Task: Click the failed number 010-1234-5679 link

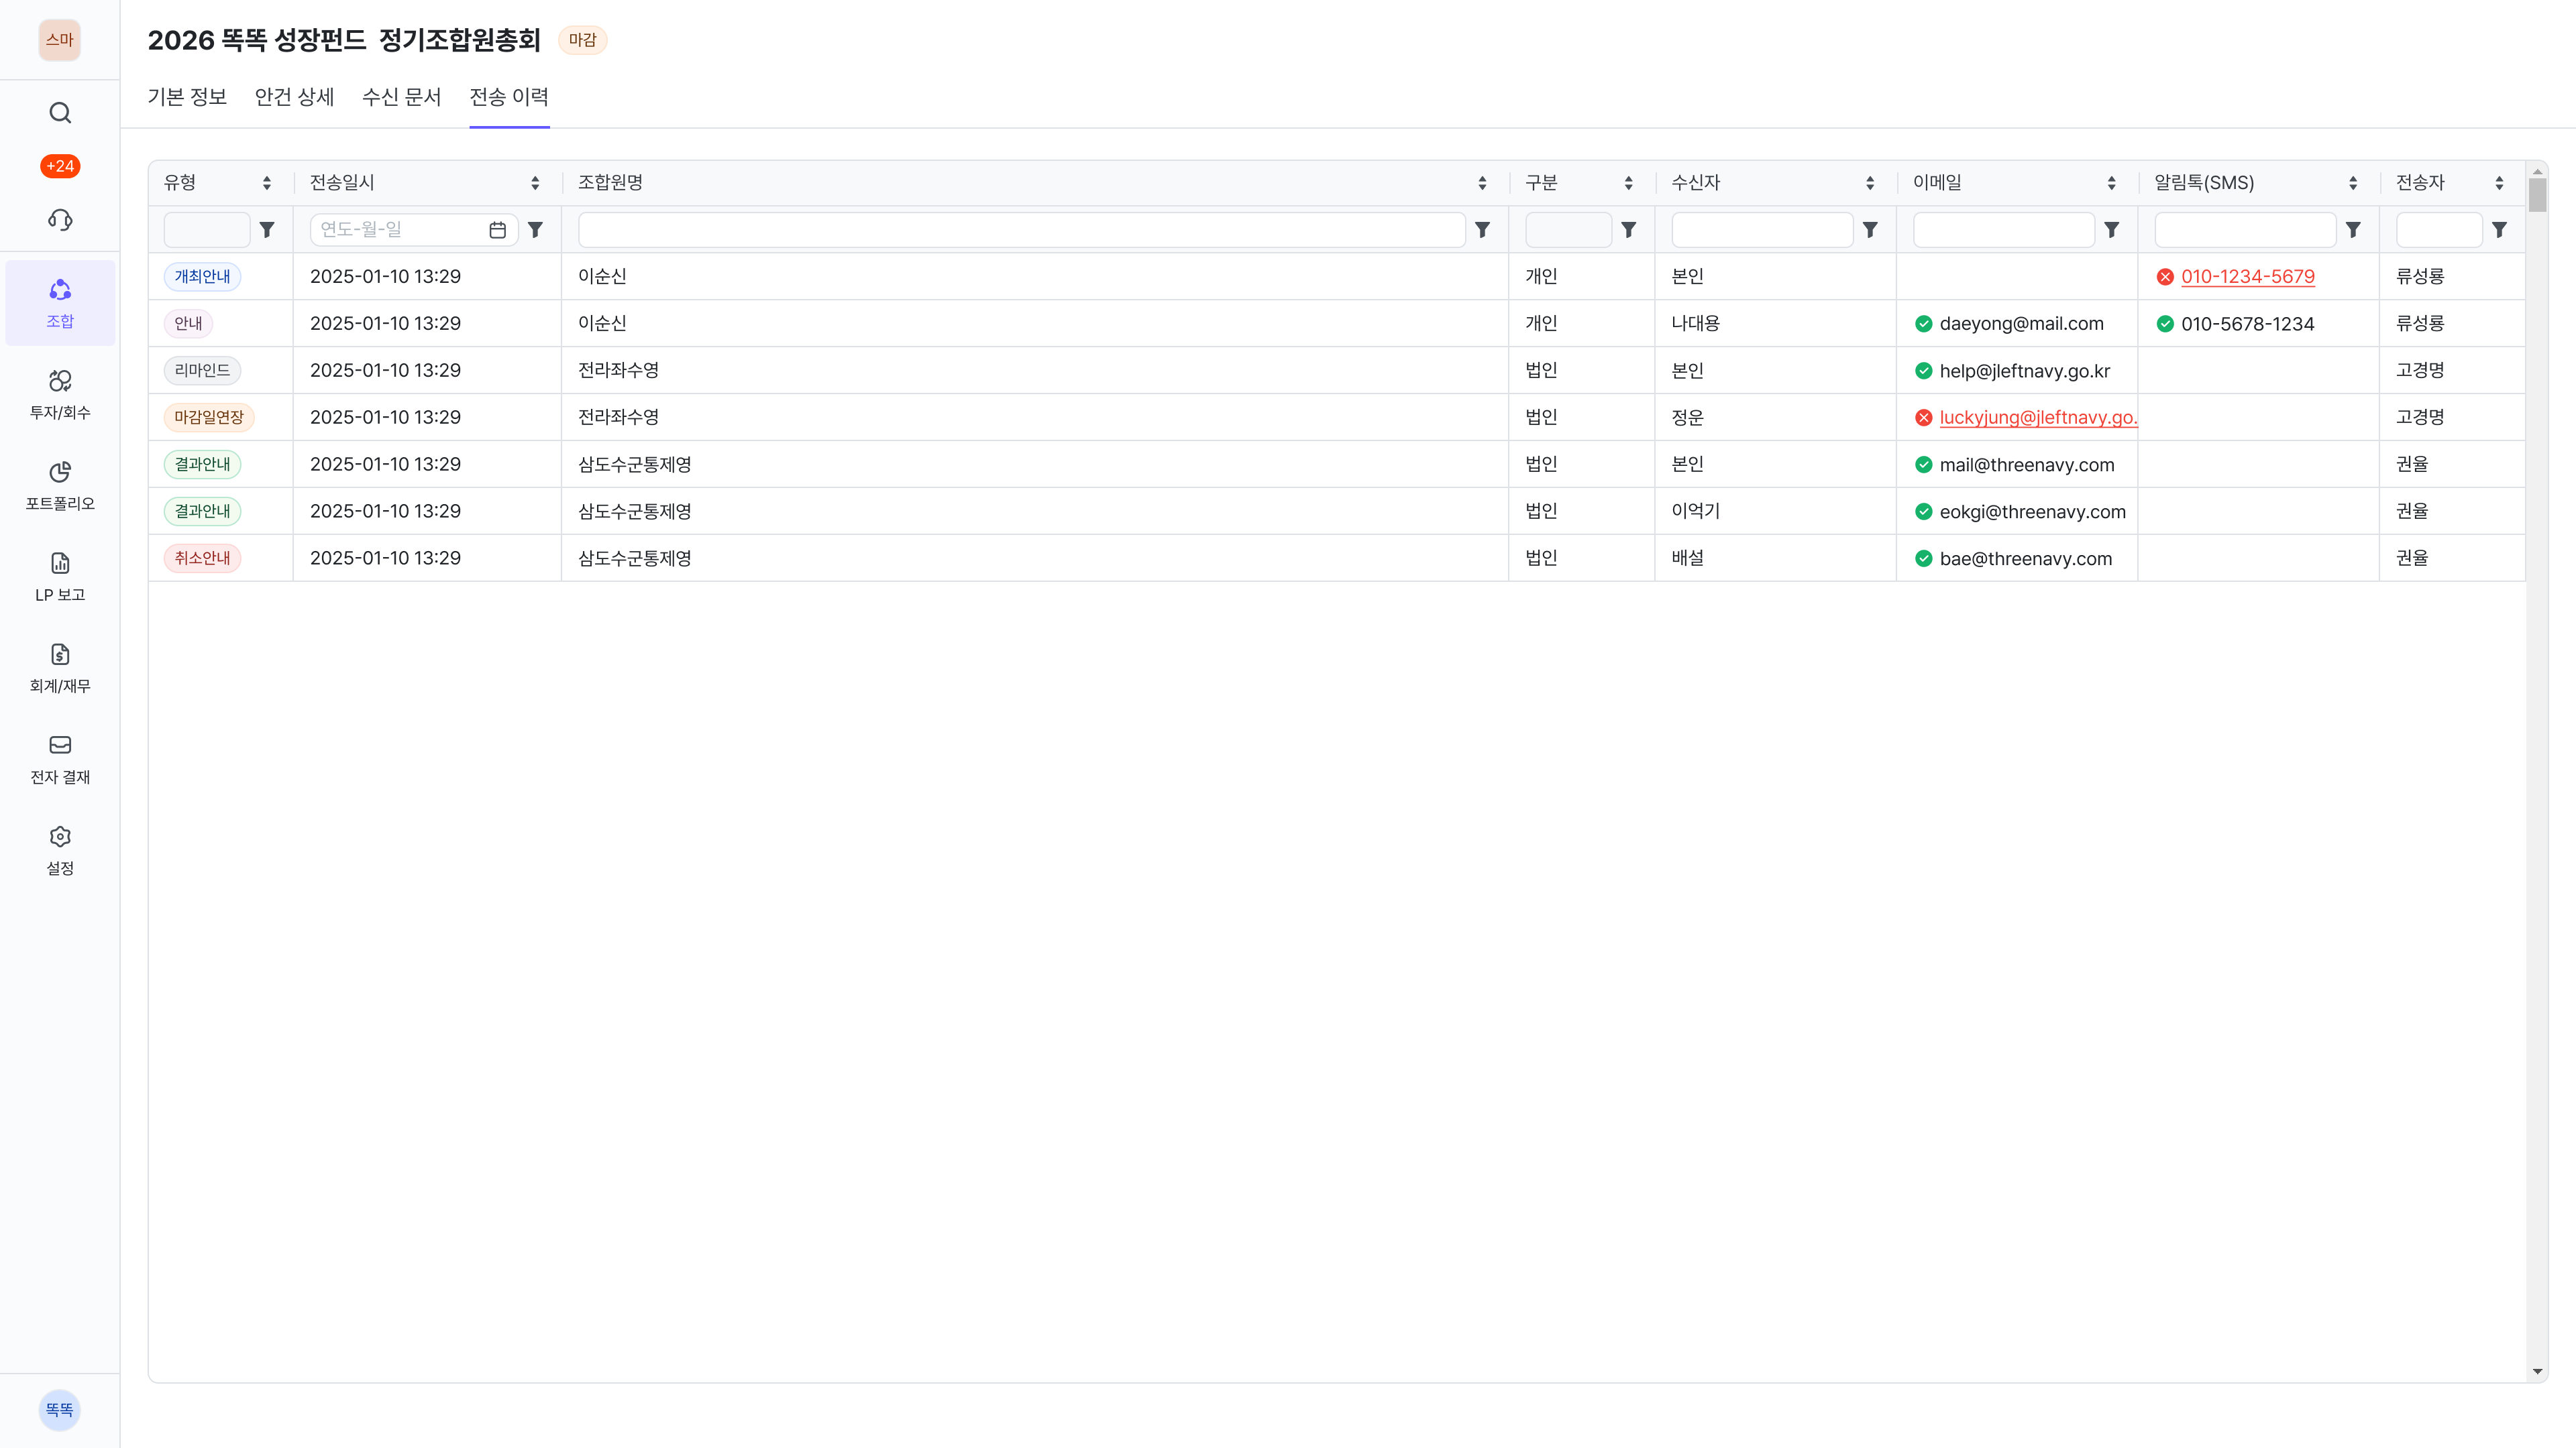Action: coord(2247,277)
